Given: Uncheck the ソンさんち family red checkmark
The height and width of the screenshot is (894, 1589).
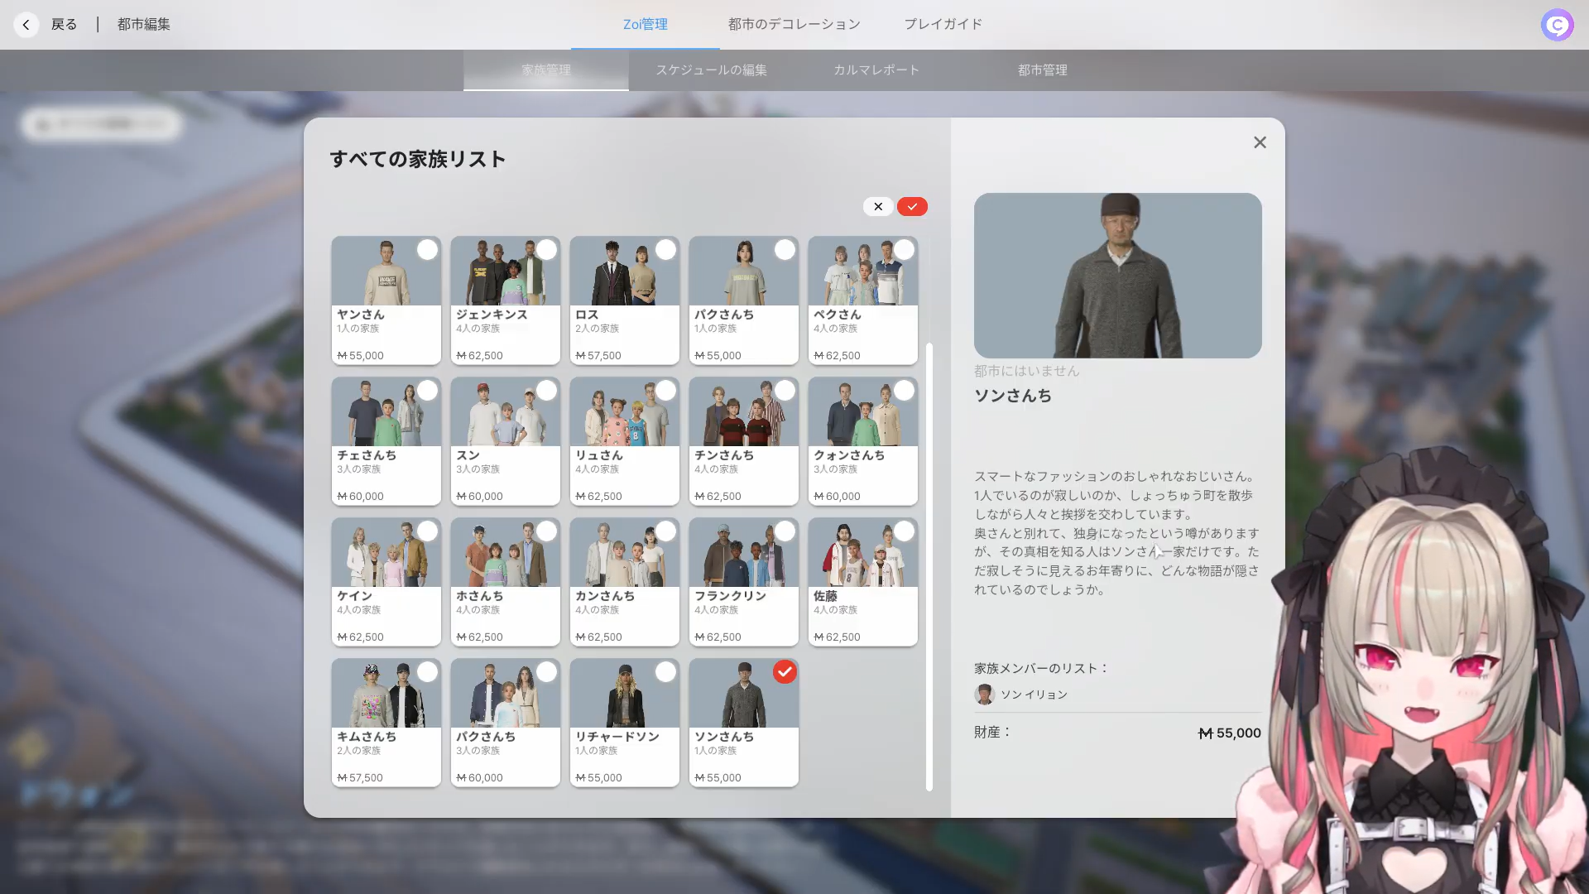Looking at the screenshot, I should point(785,672).
